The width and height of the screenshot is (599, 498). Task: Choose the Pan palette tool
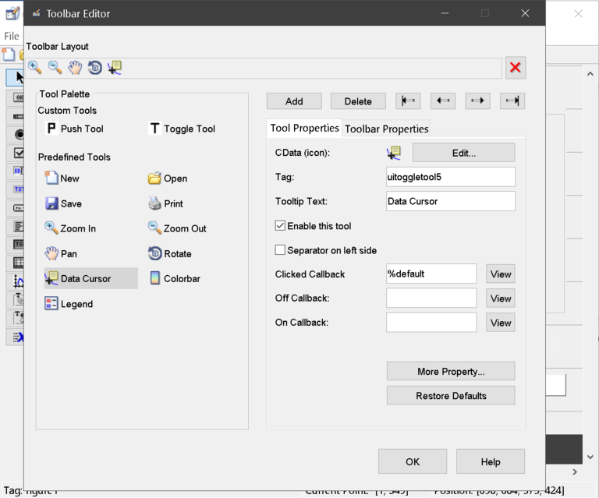61,253
